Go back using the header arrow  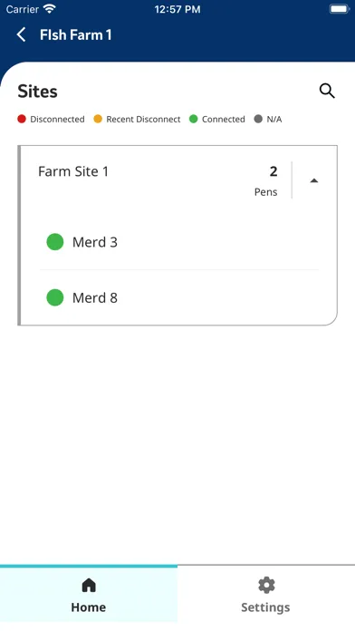coord(22,34)
